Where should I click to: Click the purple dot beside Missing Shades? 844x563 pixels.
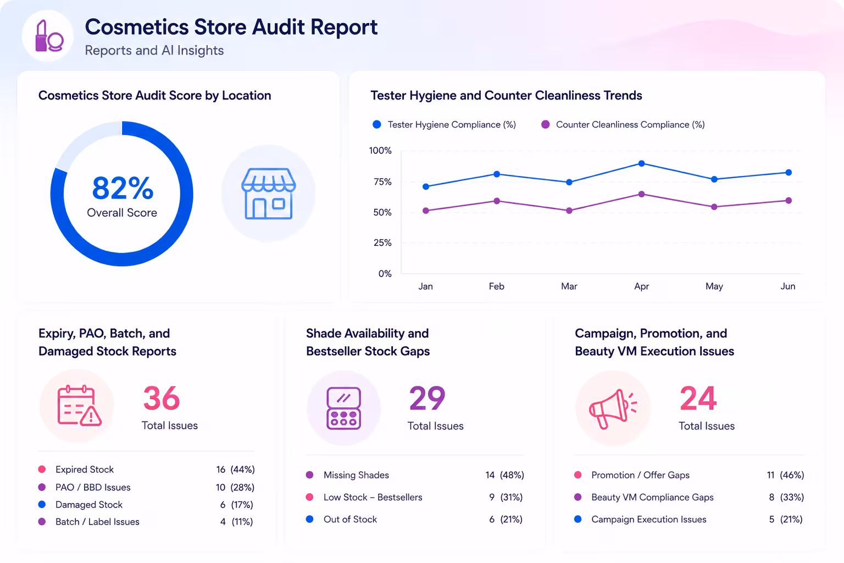click(310, 475)
